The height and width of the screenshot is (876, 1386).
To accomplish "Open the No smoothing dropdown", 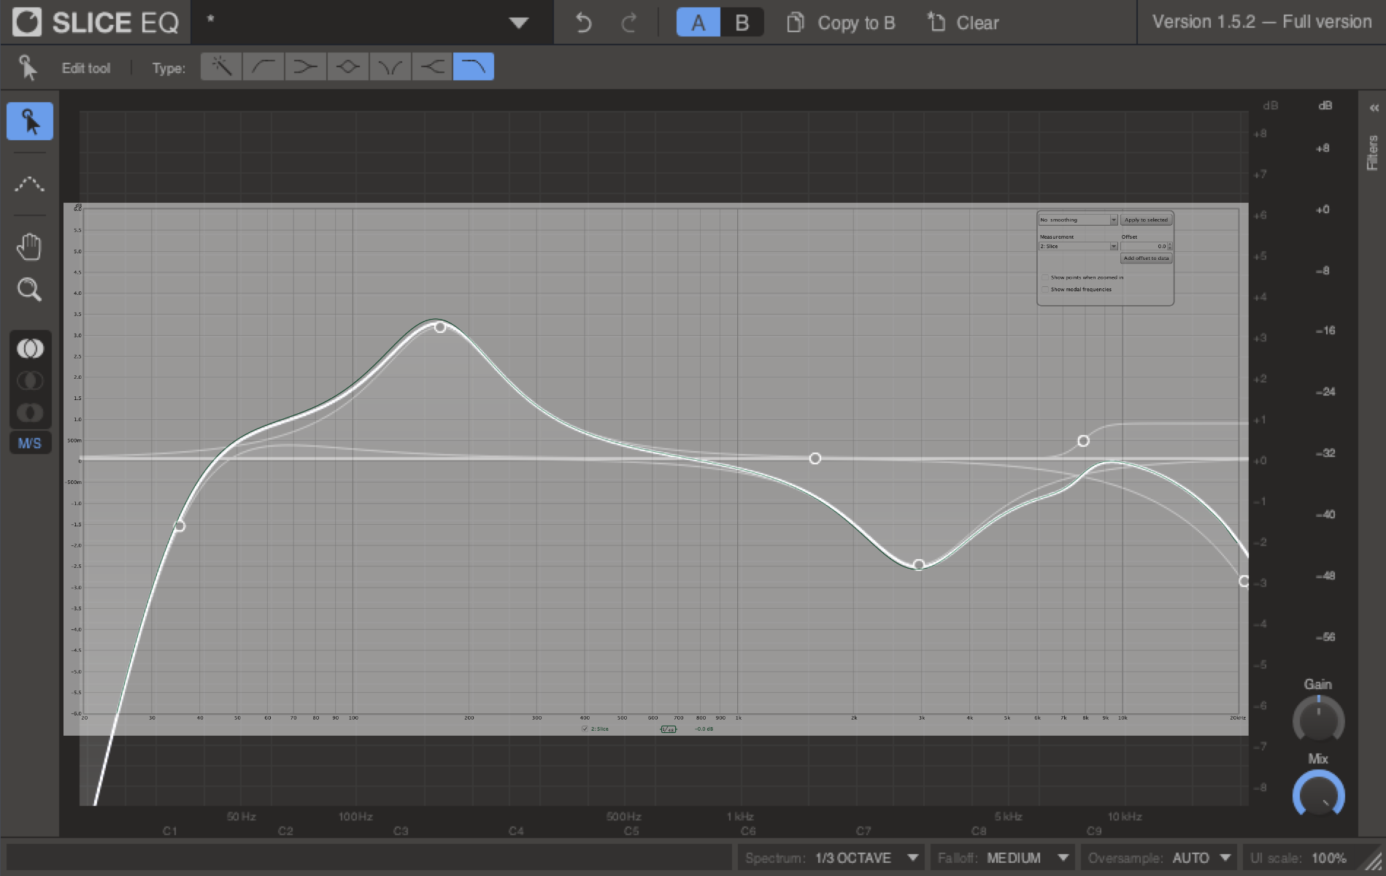I will tap(1078, 220).
